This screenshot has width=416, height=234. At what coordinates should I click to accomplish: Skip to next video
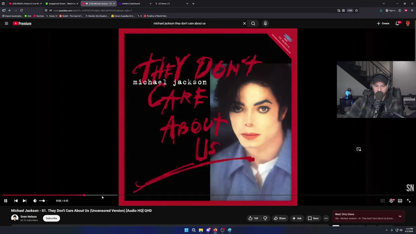point(24,201)
